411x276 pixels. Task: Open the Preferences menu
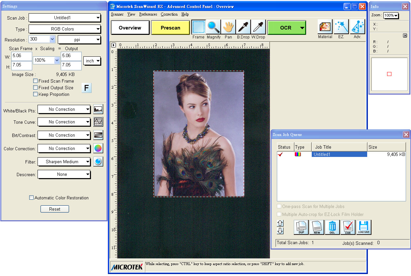[148, 14]
